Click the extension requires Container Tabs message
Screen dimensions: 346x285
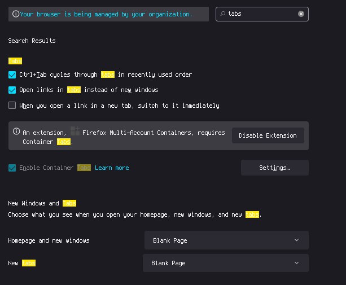pyautogui.click(x=124, y=137)
